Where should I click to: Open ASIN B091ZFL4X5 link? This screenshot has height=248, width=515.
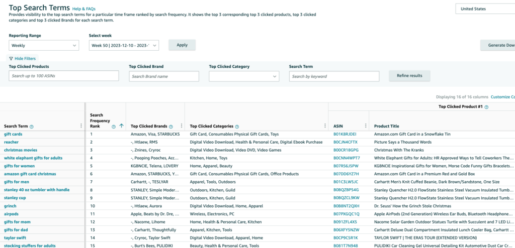tap(345, 222)
